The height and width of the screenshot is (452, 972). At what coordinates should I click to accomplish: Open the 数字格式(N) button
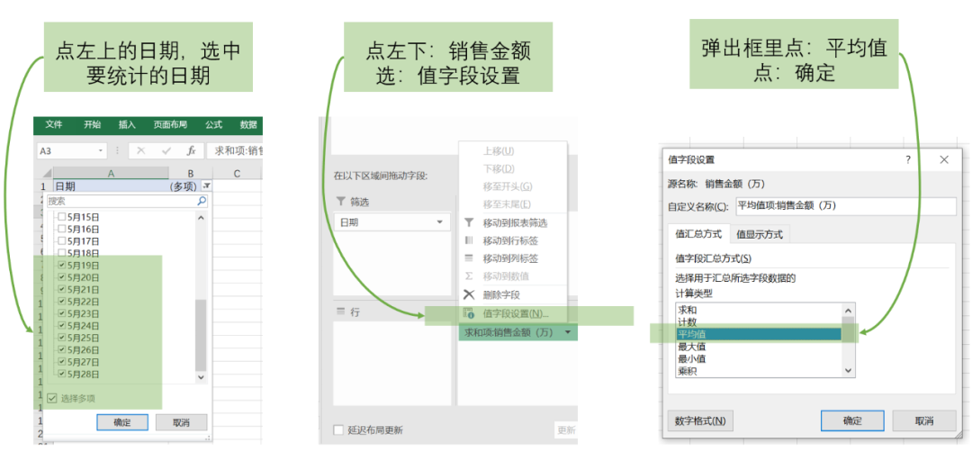pos(700,420)
